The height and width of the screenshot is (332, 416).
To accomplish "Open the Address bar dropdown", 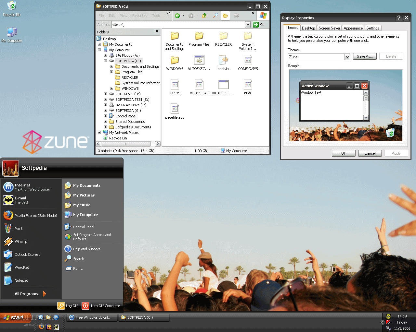I will [x=248, y=25].
